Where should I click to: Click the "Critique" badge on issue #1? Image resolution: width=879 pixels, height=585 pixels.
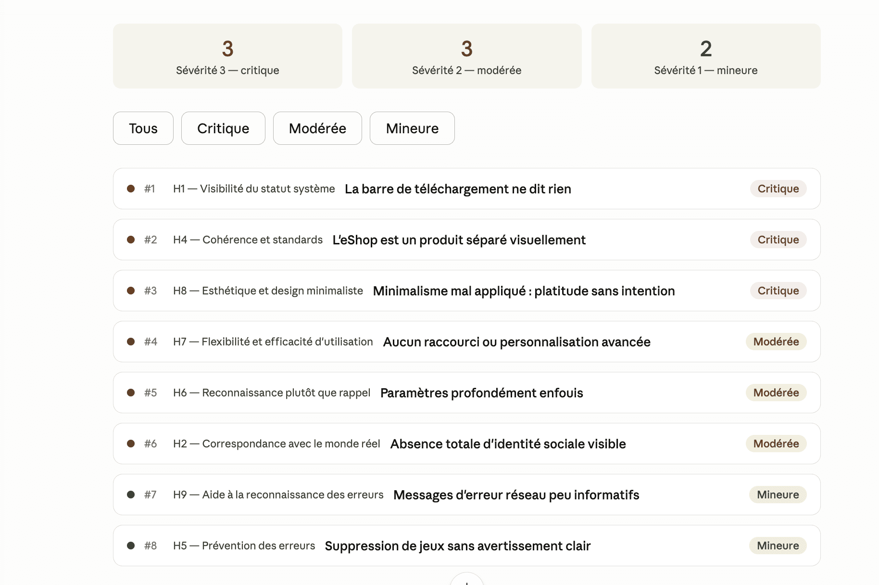click(778, 189)
